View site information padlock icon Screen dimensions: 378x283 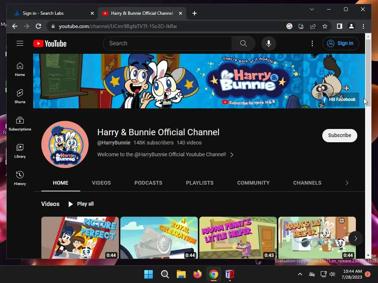click(53, 26)
